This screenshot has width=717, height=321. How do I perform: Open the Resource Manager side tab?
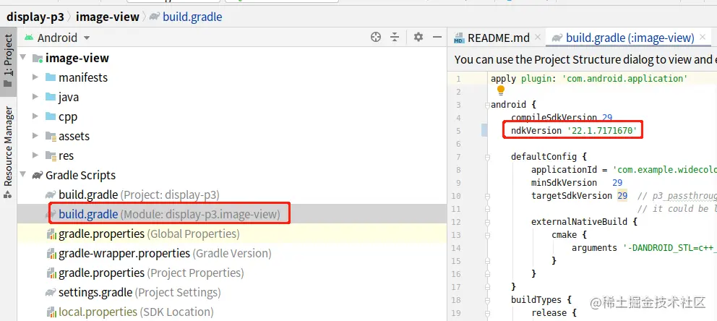(8, 153)
